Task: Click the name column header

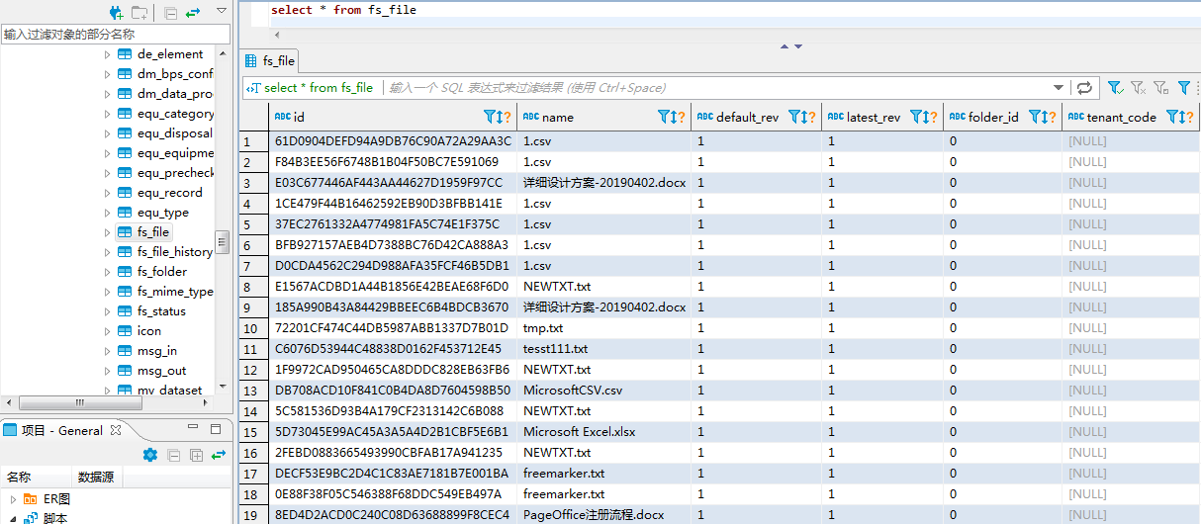Action: pyautogui.click(x=603, y=117)
